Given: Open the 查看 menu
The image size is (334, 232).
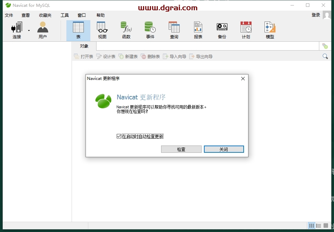Looking at the screenshot, I should (26, 15).
